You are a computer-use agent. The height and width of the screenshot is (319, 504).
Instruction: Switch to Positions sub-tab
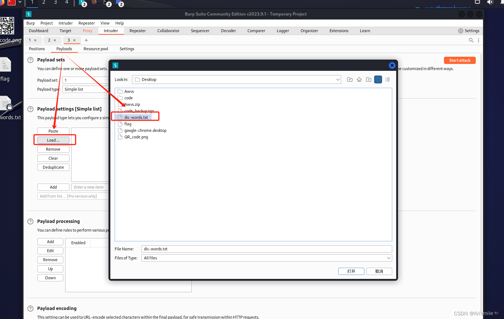click(37, 49)
